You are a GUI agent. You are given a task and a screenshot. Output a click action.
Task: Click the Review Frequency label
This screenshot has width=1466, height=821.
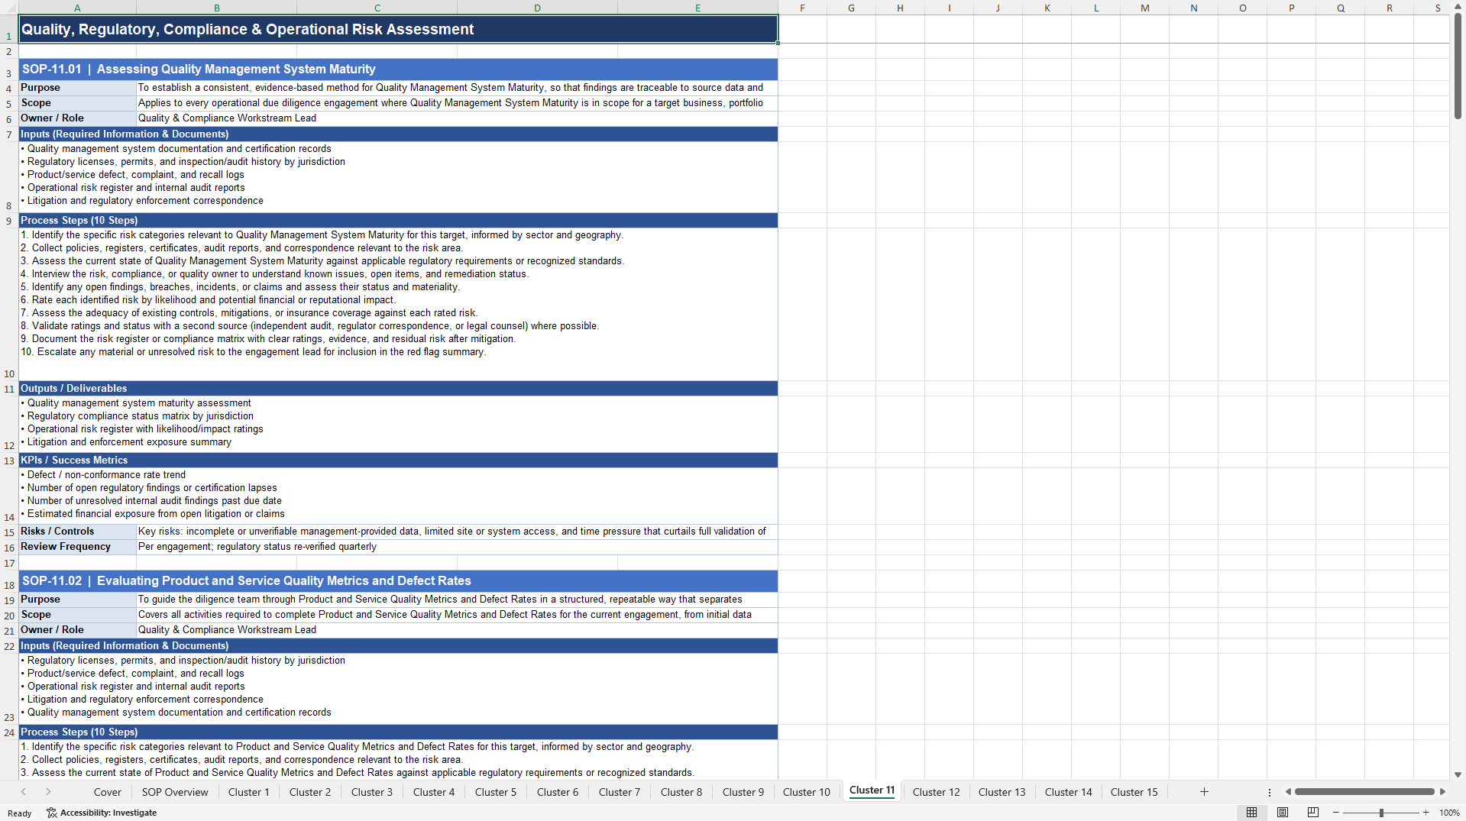(x=77, y=547)
